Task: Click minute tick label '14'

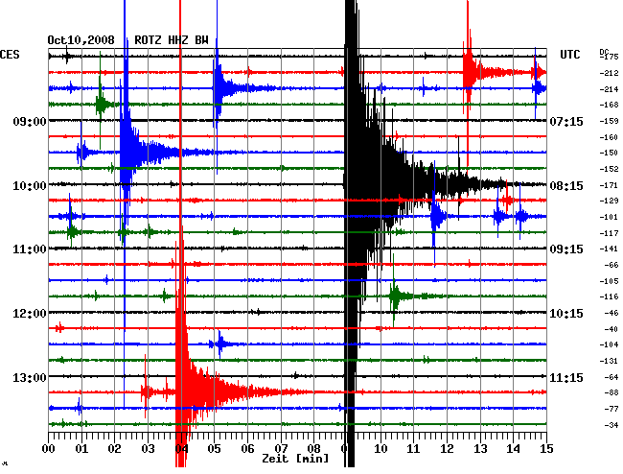Action: pyautogui.click(x=513, y=449)
